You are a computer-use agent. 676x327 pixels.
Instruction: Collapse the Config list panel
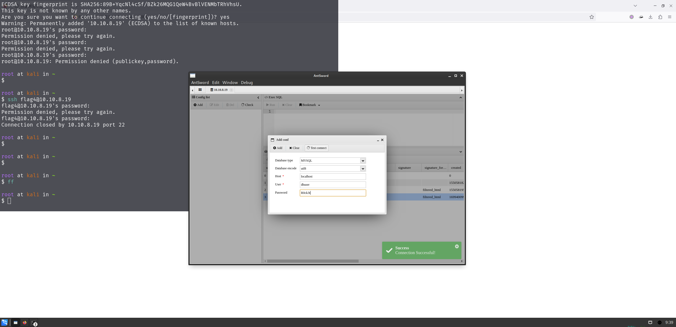(258, 97)
